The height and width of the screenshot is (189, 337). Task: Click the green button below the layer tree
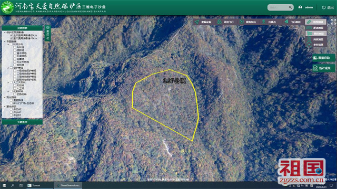[x=22, y=122]
